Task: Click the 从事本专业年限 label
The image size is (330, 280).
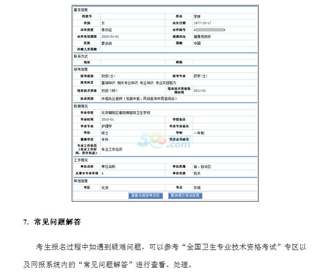Action: [x=87, y=173]
